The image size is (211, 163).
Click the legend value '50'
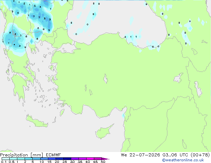click(103, 162)
